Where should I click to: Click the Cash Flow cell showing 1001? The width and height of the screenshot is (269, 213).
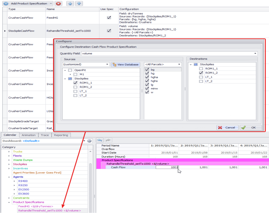click(x=167, y=167)
